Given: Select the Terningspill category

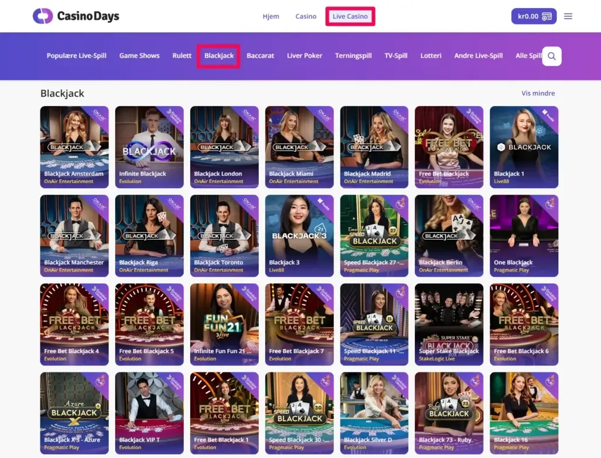Looking at the screenshot, I should [x=353, y=56].
